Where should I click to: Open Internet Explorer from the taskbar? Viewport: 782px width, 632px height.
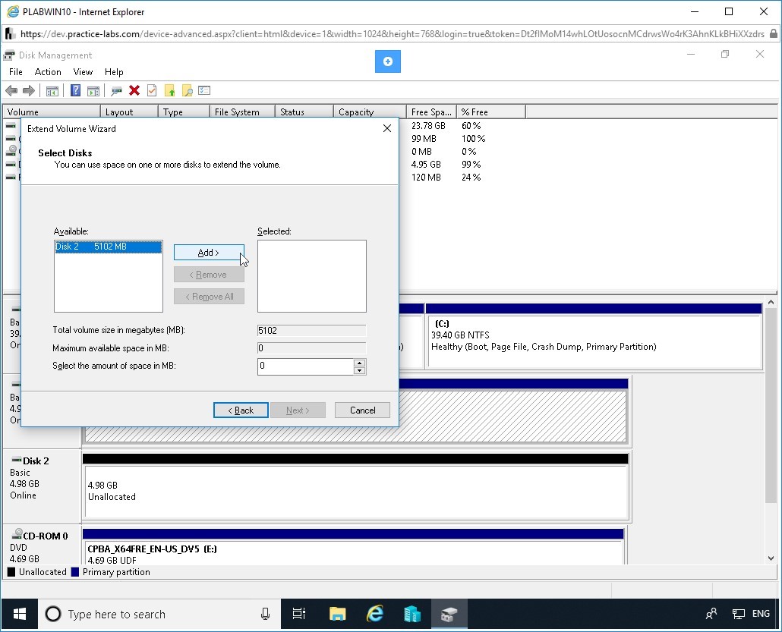[x=375, y=614]
